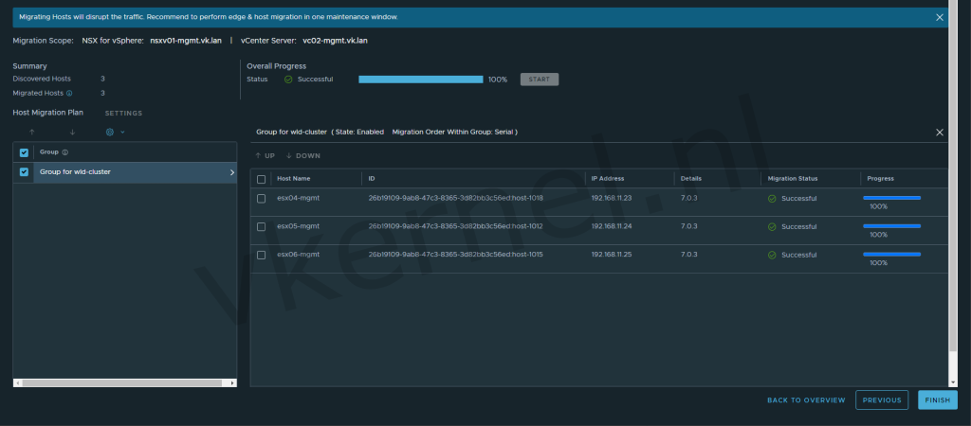Viewport: 971px width, 426px height.
Task: Click the Group column info icon
Action: (x=64, y=151)
